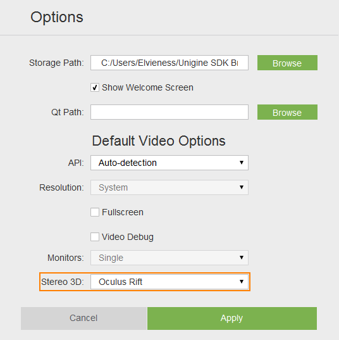The width and height of the screenshot is (339, 340).
Task: Open the Stereo 3D Oculus Rift dropdown
Action: [169, 282]
